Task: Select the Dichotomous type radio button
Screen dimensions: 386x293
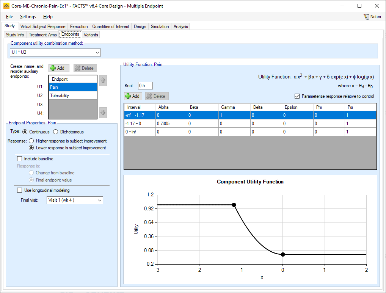Action: pos(56,132)
